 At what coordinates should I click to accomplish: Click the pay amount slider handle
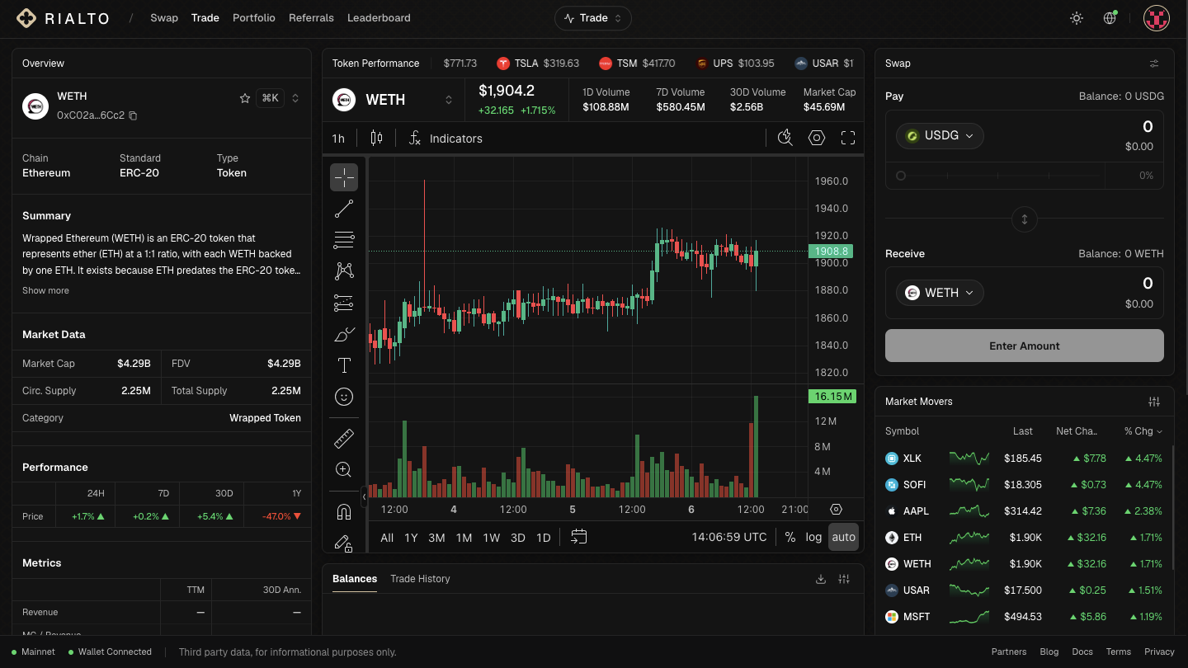point(901,176)
